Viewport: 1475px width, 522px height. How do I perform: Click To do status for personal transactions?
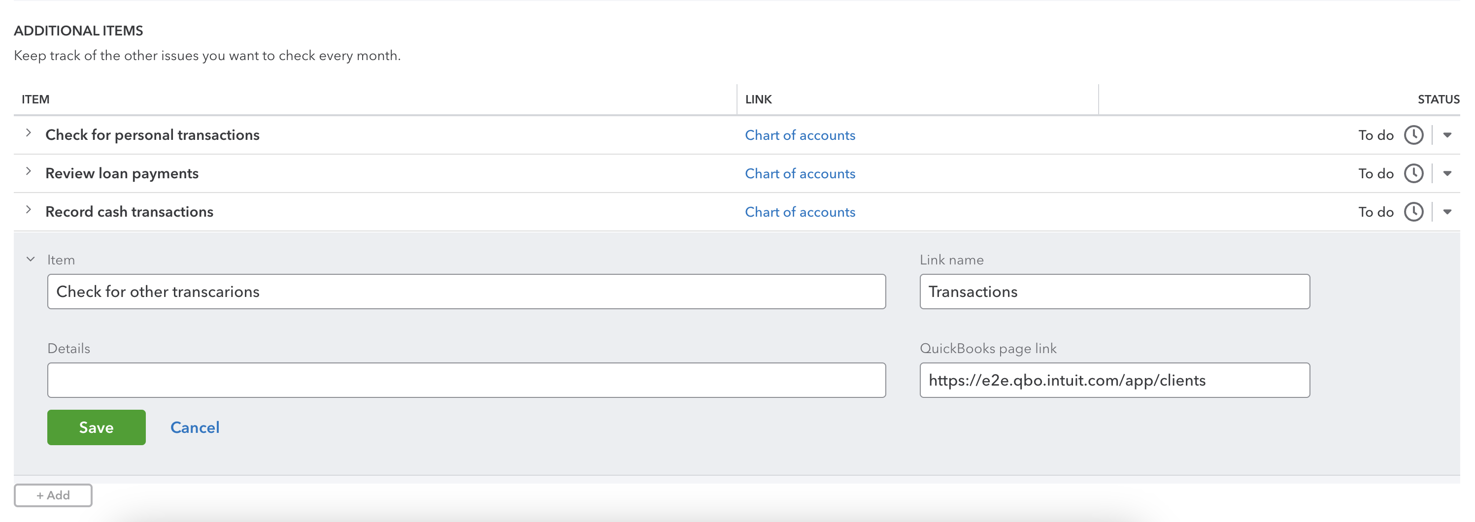(1375, 135)
